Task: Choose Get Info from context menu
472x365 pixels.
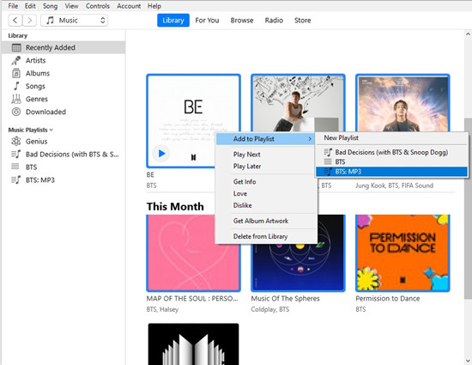Action: click(266, 181)
